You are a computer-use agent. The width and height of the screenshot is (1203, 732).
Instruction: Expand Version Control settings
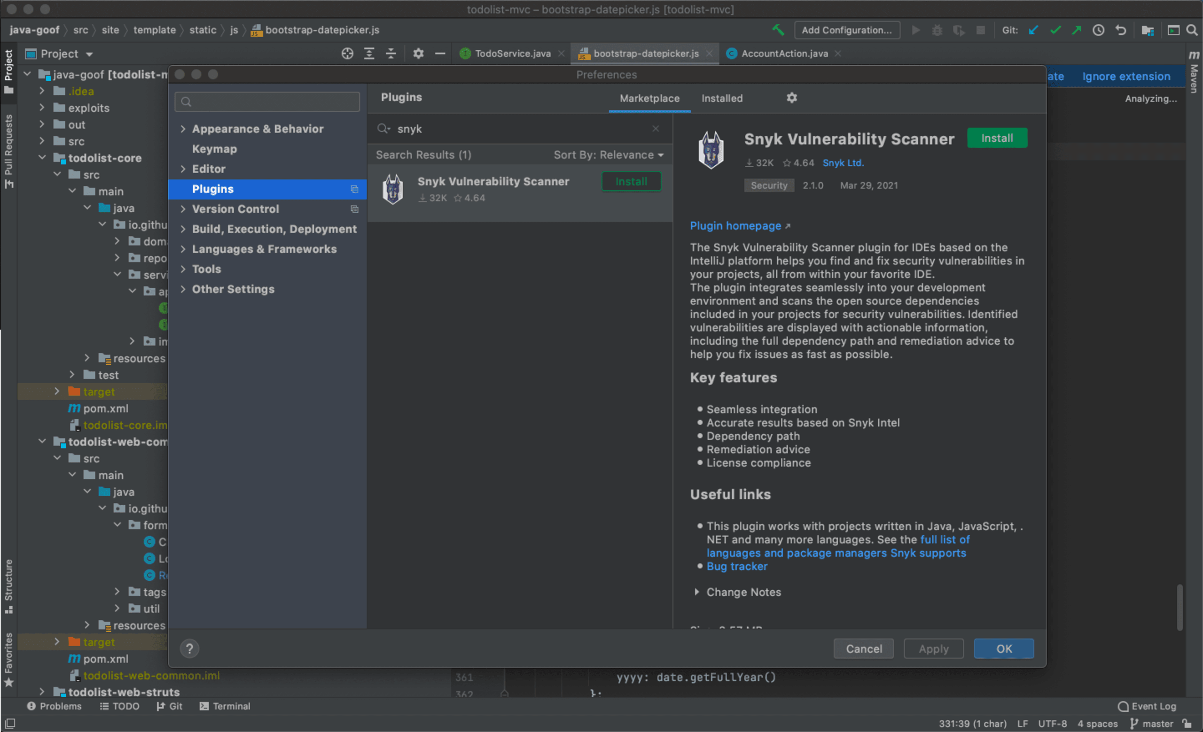click(183, 209)
